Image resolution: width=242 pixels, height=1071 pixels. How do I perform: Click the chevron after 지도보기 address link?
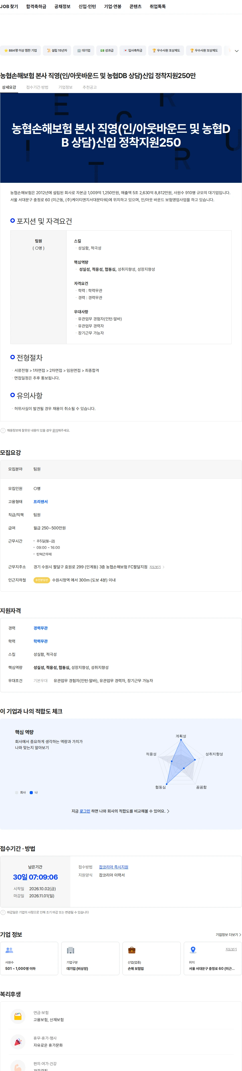pos(164,567)
